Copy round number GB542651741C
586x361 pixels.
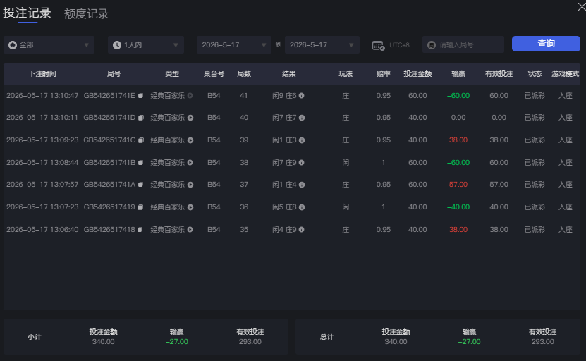pyautogui.click(x=141, y=140)
